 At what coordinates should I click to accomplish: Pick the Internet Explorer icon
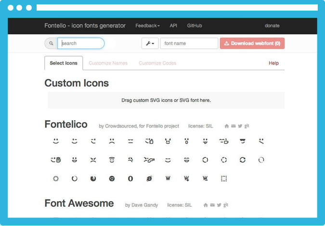click(x=149, y=179)
